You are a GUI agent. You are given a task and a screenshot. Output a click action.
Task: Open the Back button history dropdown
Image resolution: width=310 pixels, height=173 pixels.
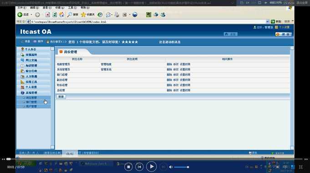tap(31, 15)
